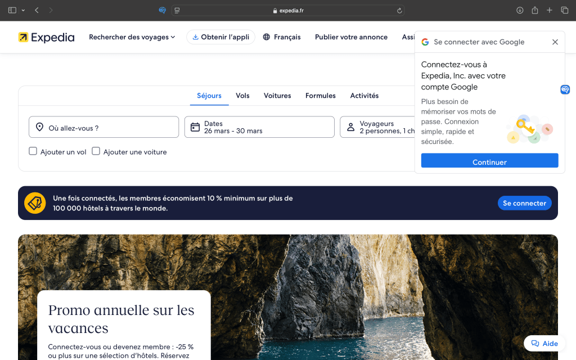The height and width of the screenshot is (360, 576).
Task: Go back with the Safari back arrow
Action: pos(37,10)
